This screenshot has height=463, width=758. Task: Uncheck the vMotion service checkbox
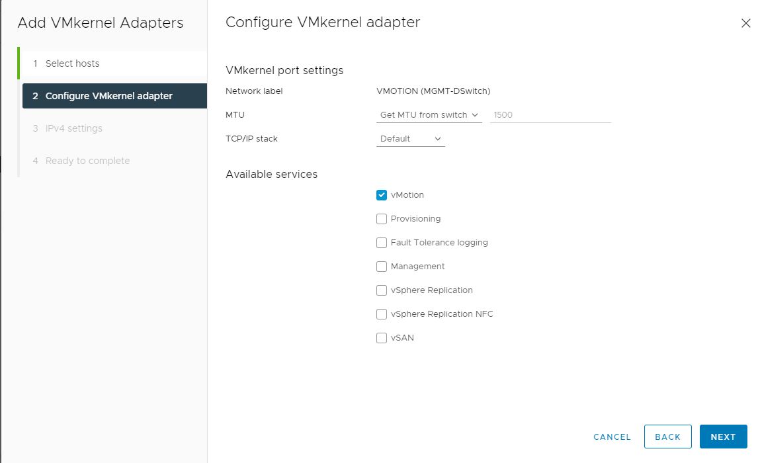[382, 194]
